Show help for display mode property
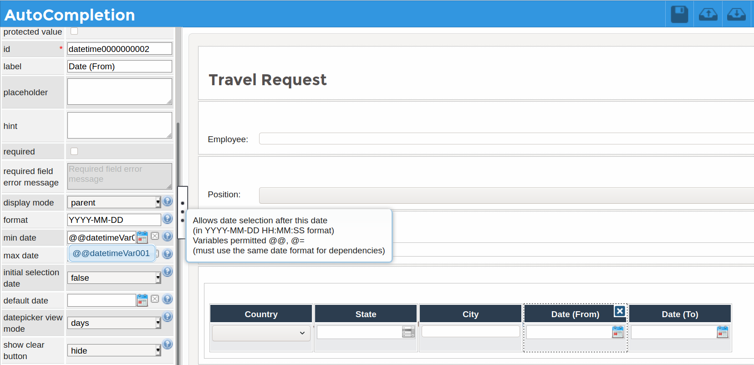 coord(168,201)
